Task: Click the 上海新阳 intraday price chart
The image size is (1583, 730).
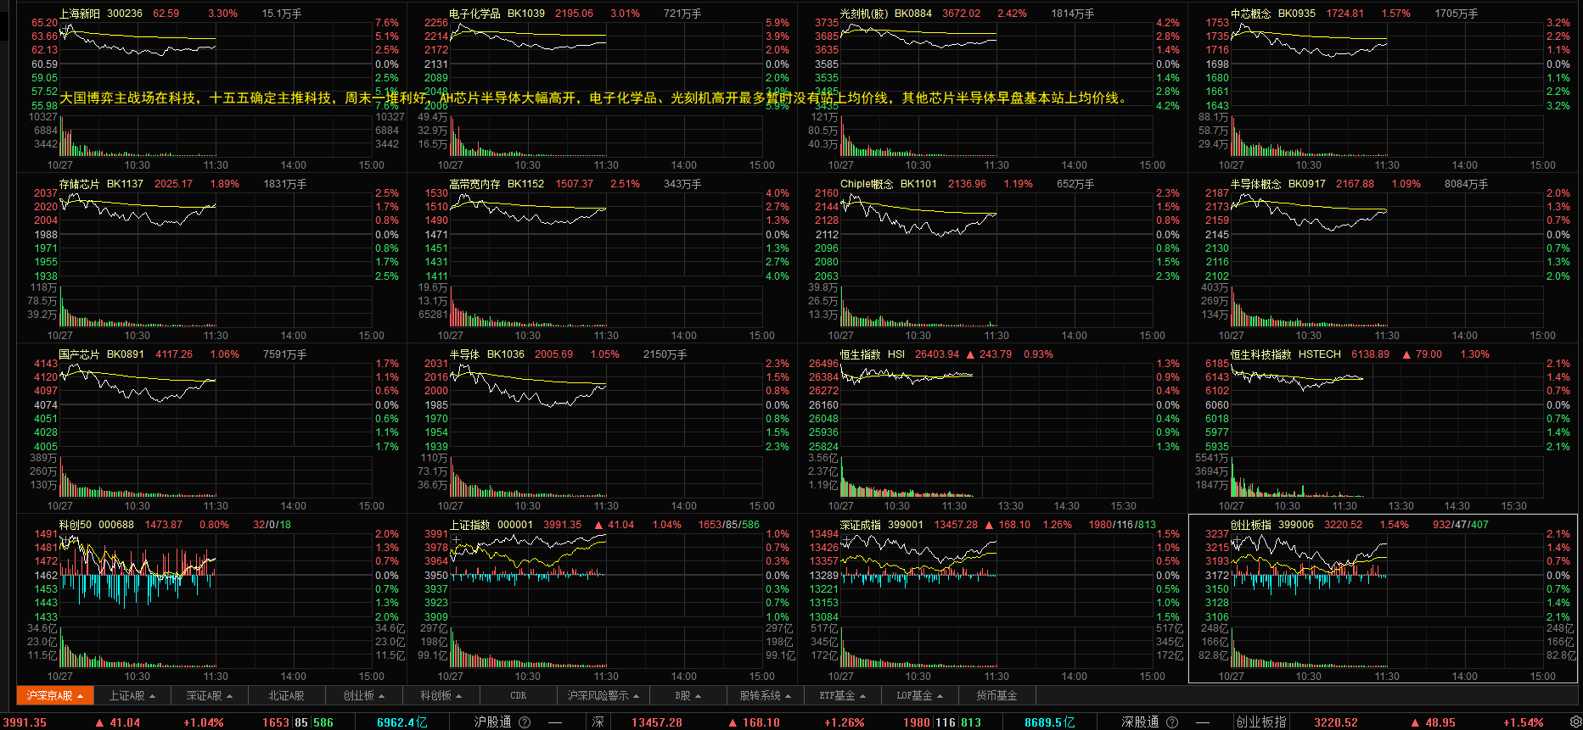Action: (216, 64)
